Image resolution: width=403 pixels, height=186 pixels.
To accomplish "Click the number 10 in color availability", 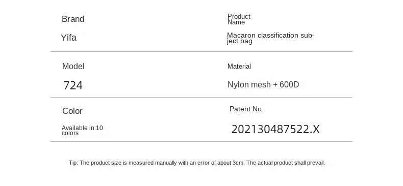I will (x=99, y=128).
